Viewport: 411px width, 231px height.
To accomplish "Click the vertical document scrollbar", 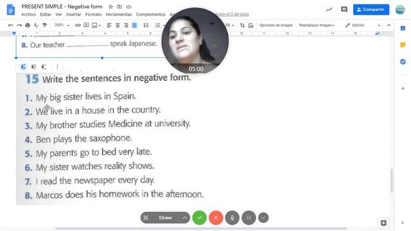I will (392, 181).
